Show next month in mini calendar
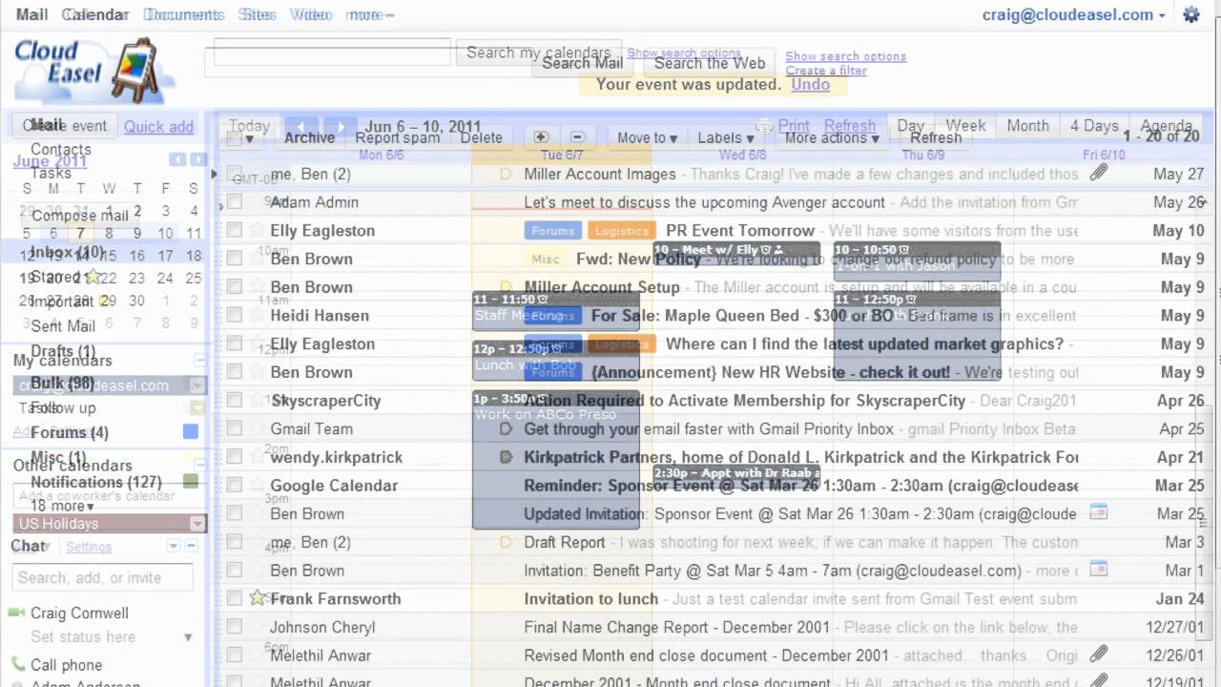 198,159
